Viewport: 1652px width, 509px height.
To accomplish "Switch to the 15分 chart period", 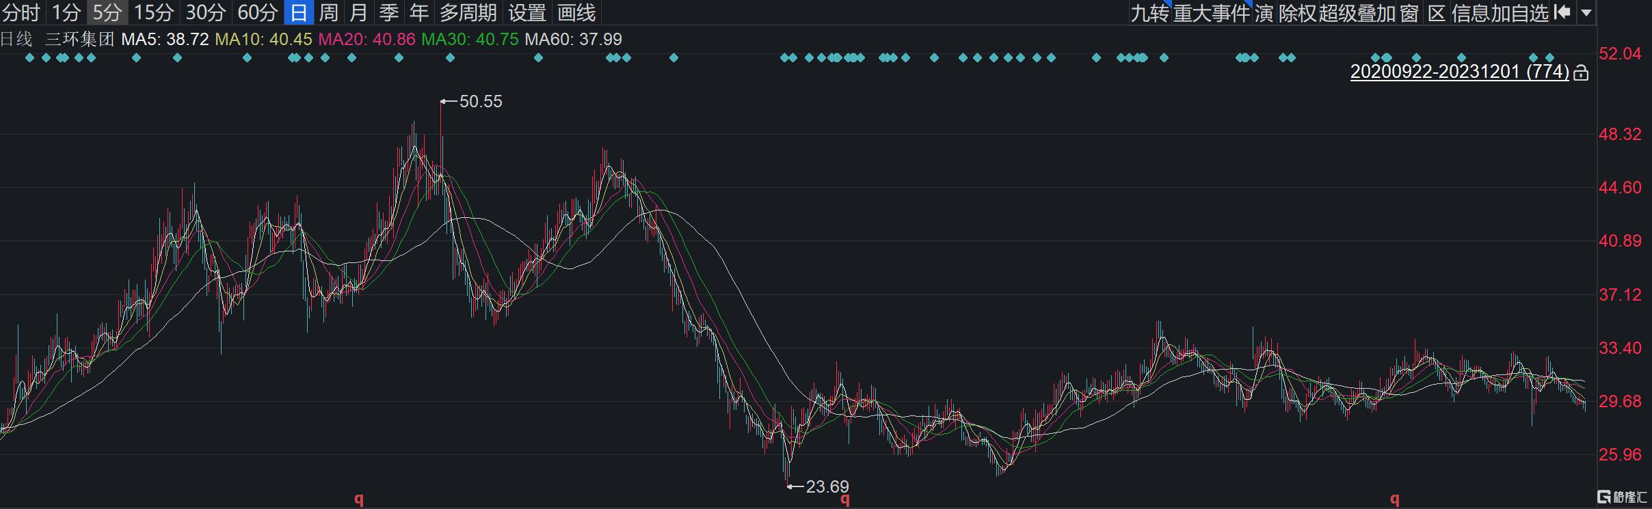I will pyautogui.click(x=154, y=12).
